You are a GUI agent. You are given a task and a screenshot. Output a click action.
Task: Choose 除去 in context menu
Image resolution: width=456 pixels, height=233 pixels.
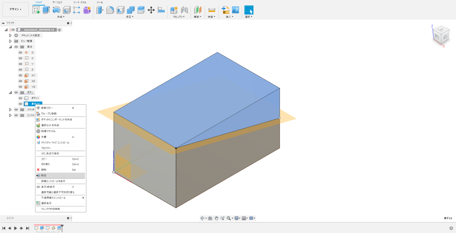tap(61, 176)
